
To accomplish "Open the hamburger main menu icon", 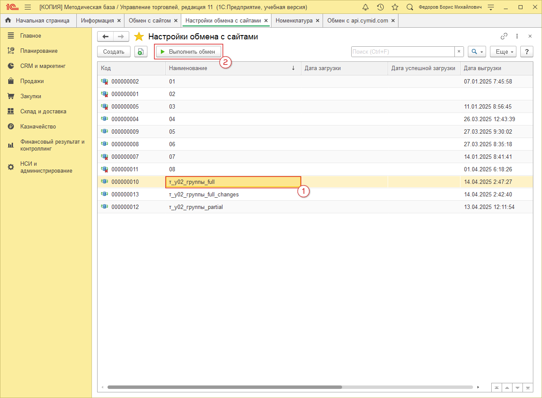I will (x=28, y=7).
